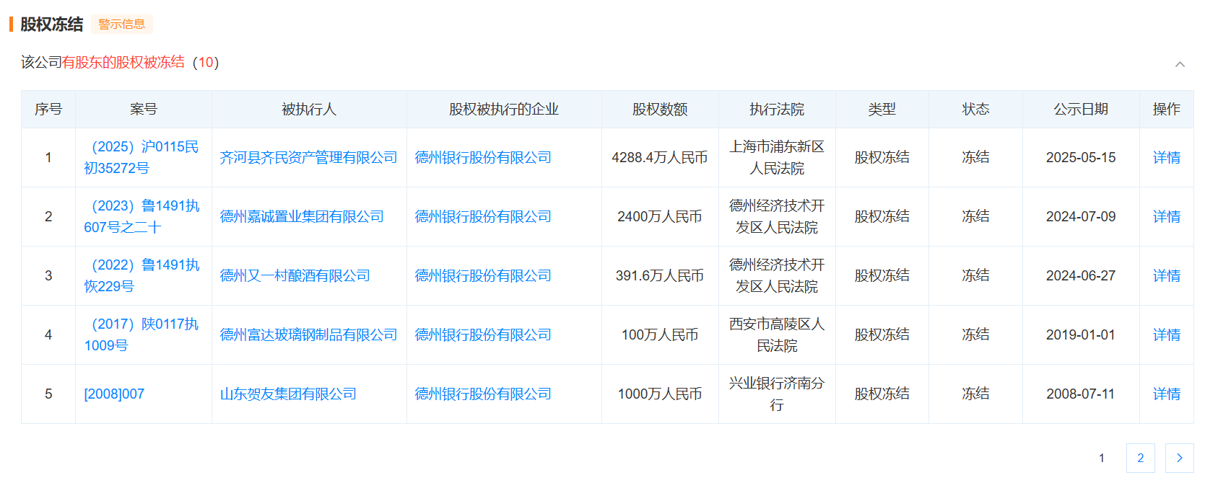Click the 被执行人 column header
The height and width of the screenshot is (483, 1205).
pos(309,109)
